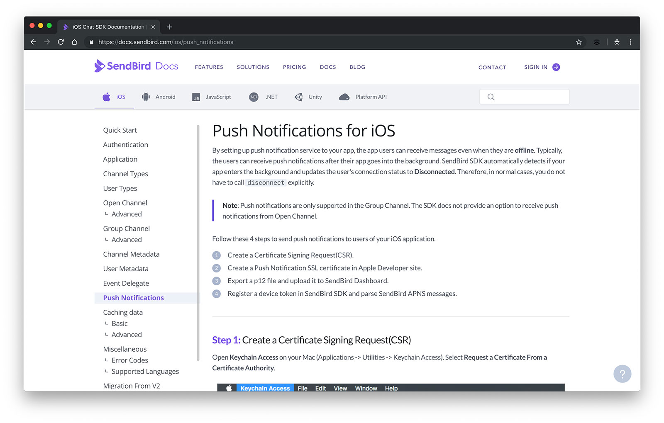Click the search magnifier icon
The height and width of the screenshot is (423, 664).
(491, 97)
